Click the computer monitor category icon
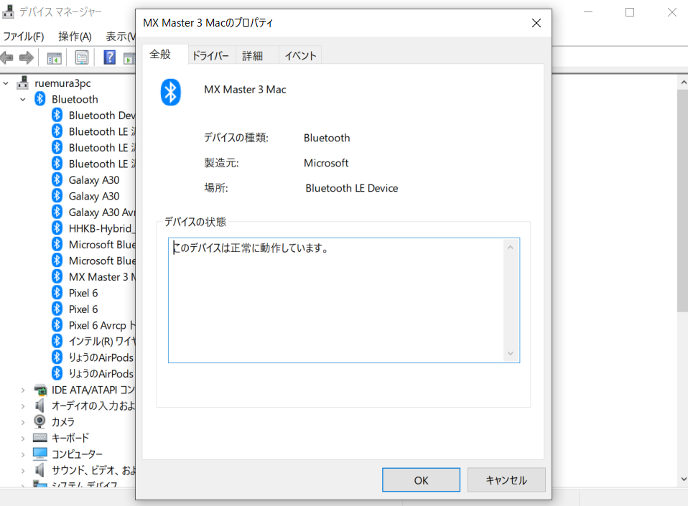 coord(40,454)
